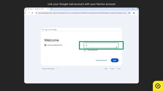Viewport: 163px width, 91px height.
Task: Click the blue Next button
Action: [x=115, y=60]
